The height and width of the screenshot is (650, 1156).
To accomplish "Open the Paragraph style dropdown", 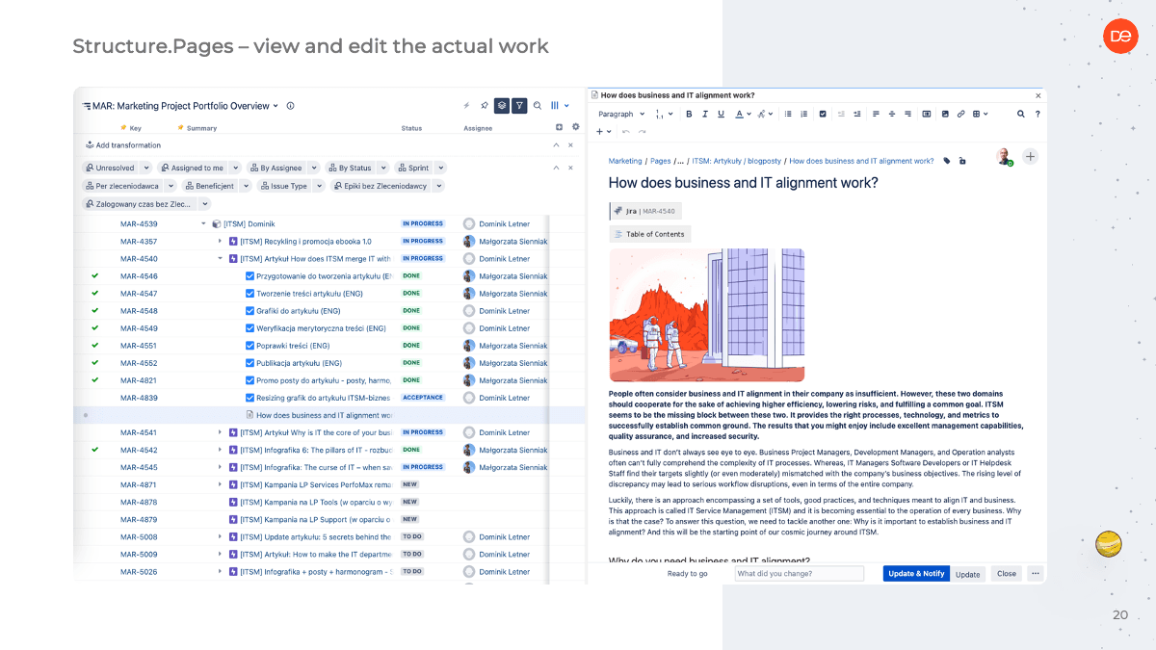I will 620,114.
